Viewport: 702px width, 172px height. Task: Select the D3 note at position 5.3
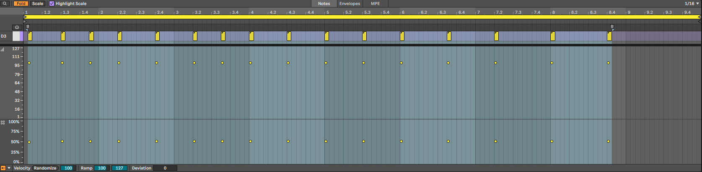pos(365,36)
